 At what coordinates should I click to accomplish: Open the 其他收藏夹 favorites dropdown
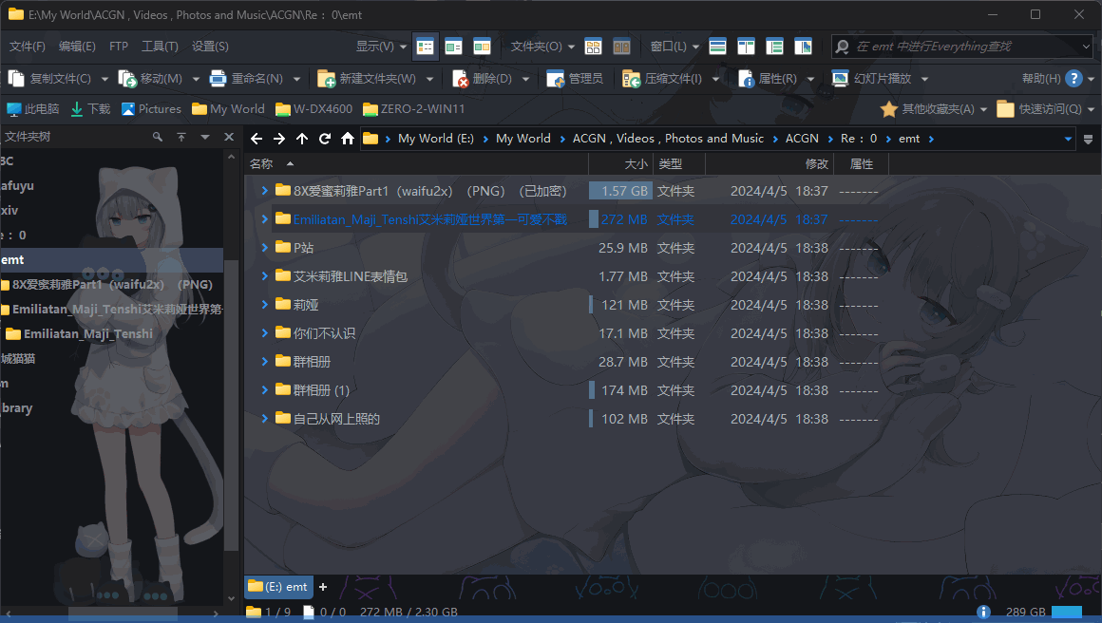tap(935, 109)
